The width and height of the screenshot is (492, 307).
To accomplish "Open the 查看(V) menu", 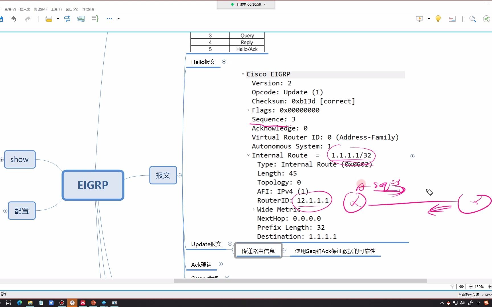I will [x=10, y=9].
